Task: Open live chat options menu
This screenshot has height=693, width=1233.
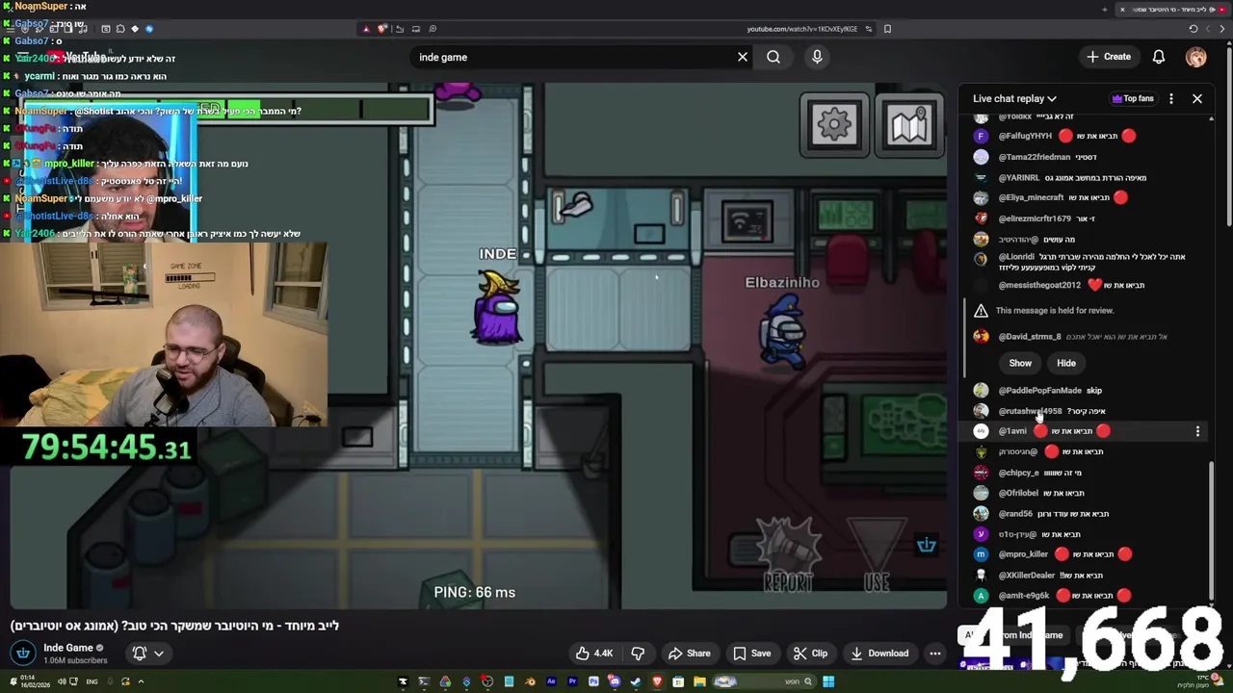Action: point(1171,98)
